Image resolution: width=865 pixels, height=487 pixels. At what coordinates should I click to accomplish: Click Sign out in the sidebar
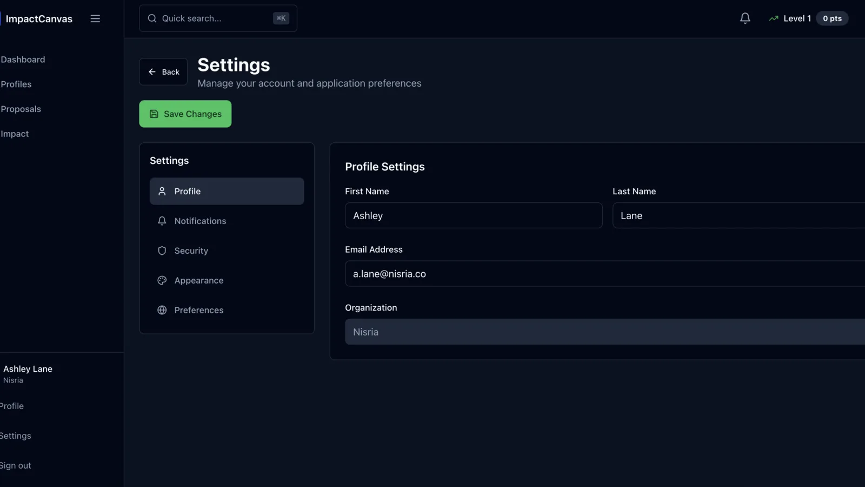point(16,465)
